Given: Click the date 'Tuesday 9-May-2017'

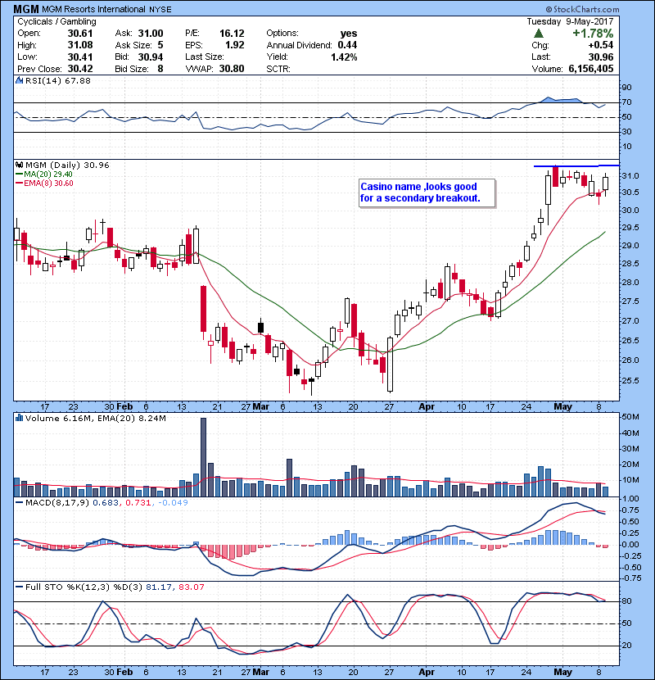Looking at the screenshot, I should tap(570, 21).
